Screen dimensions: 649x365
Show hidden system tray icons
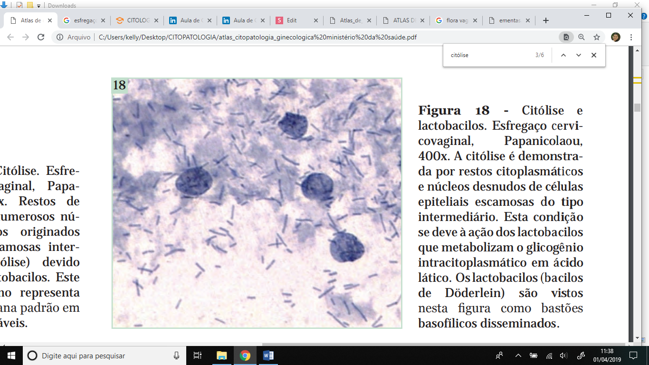[518, 355]
